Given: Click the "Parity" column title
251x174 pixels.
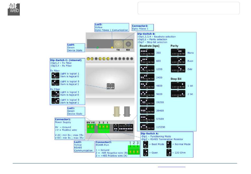Looking at the screenshot, I should (x=174, y=46).
